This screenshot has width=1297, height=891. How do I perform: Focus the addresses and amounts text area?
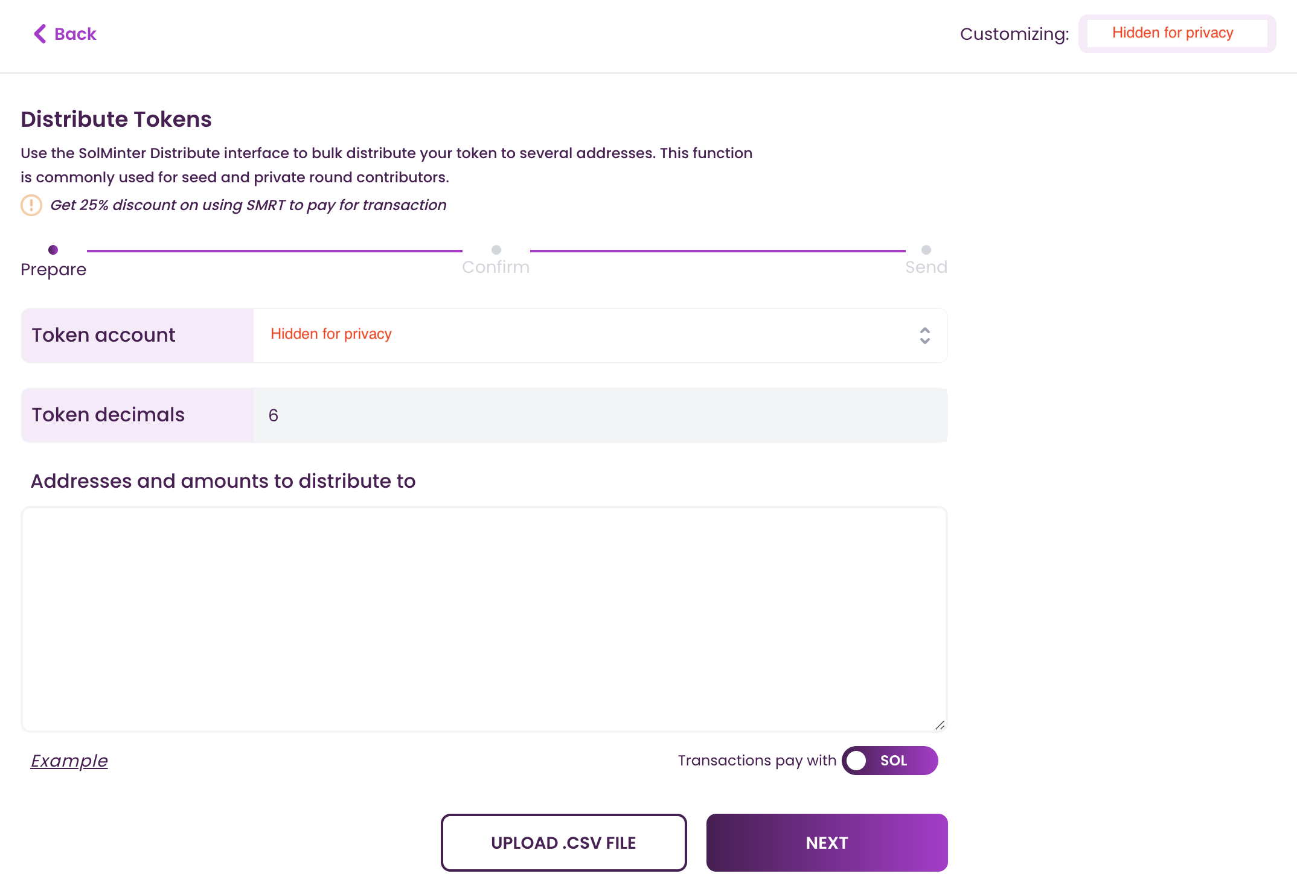(484, 619)
